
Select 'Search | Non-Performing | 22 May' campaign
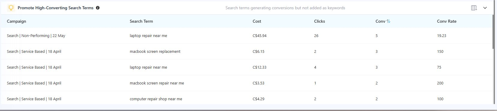coord(36,36)
